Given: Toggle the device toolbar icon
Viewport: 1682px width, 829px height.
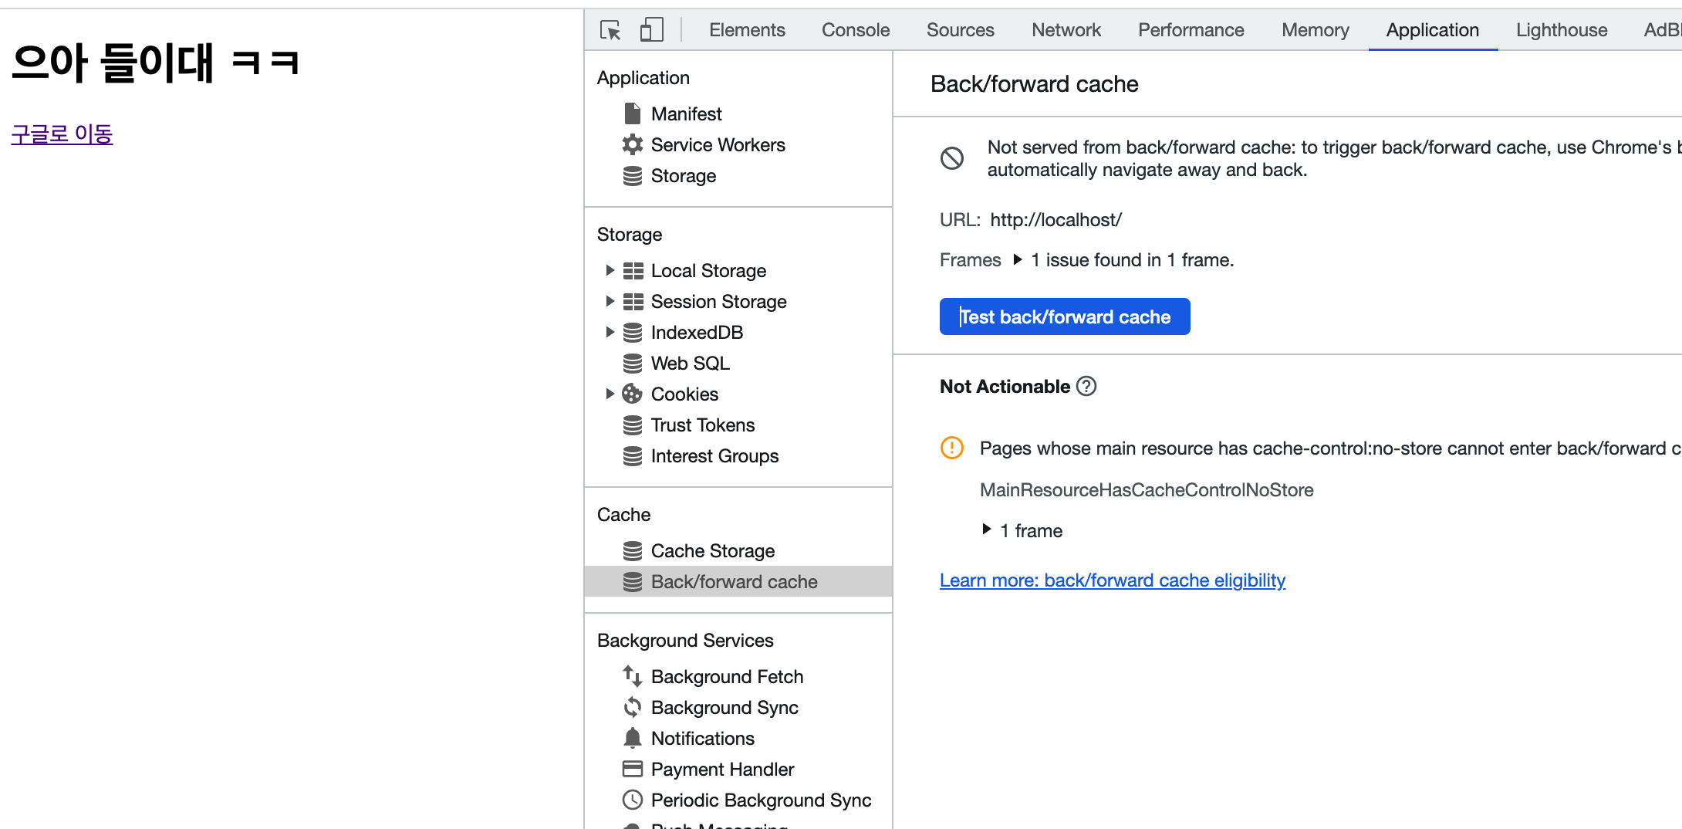Looking at the screenshot, I should (x=651, y=30).
